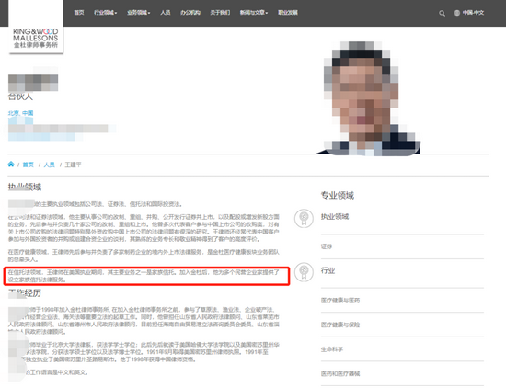Open the 证券 practice area link
This screenshot has height=388, width=506.
pos(327,246)
